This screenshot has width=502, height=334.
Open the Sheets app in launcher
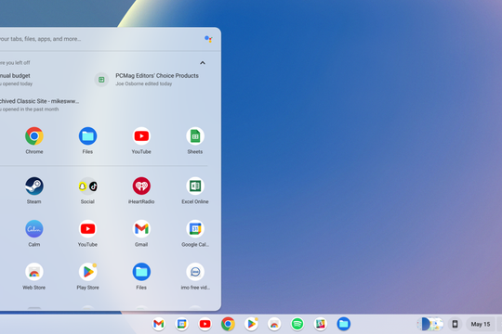[x=195, y=136]
